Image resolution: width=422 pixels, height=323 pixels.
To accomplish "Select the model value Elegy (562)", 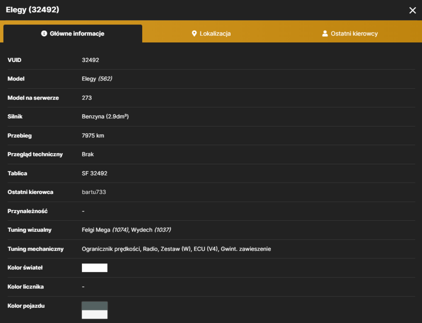I will coord(97,79).
